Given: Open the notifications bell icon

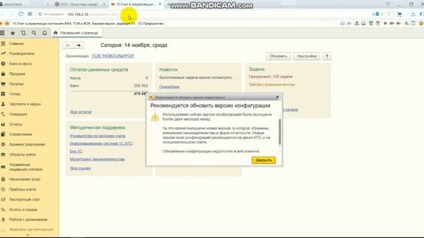Looking at the screenshot, I should 44,33.
